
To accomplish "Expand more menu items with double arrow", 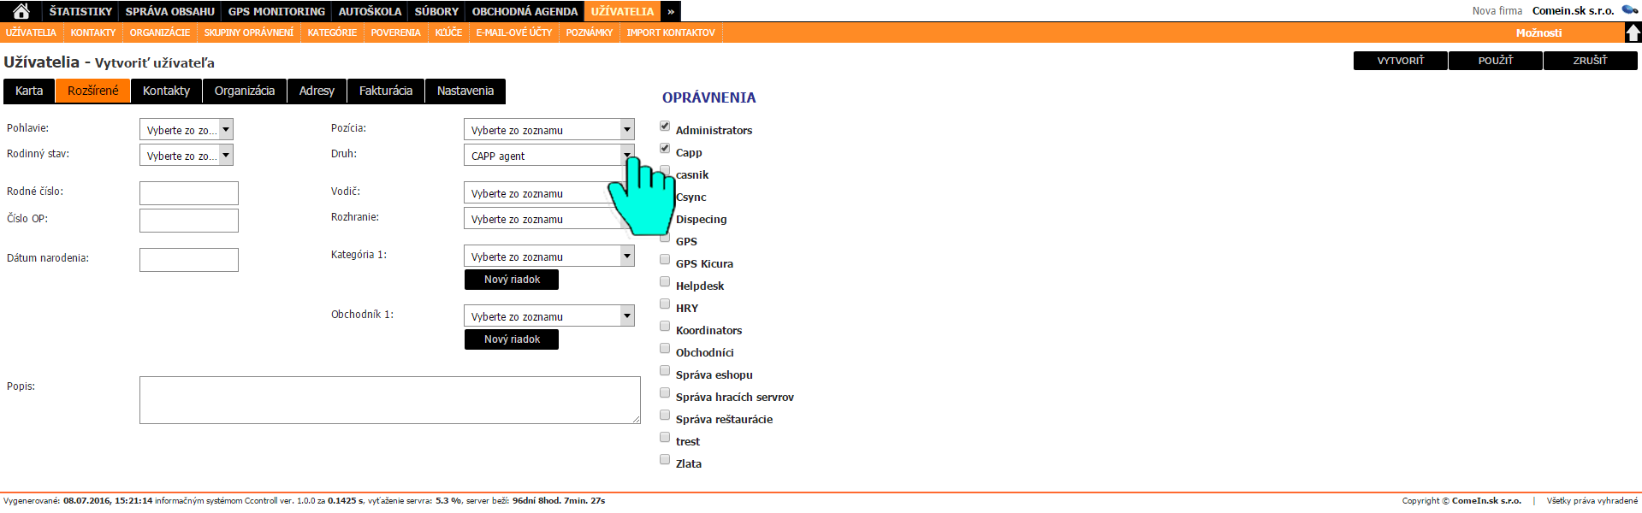I will point(671,11).
